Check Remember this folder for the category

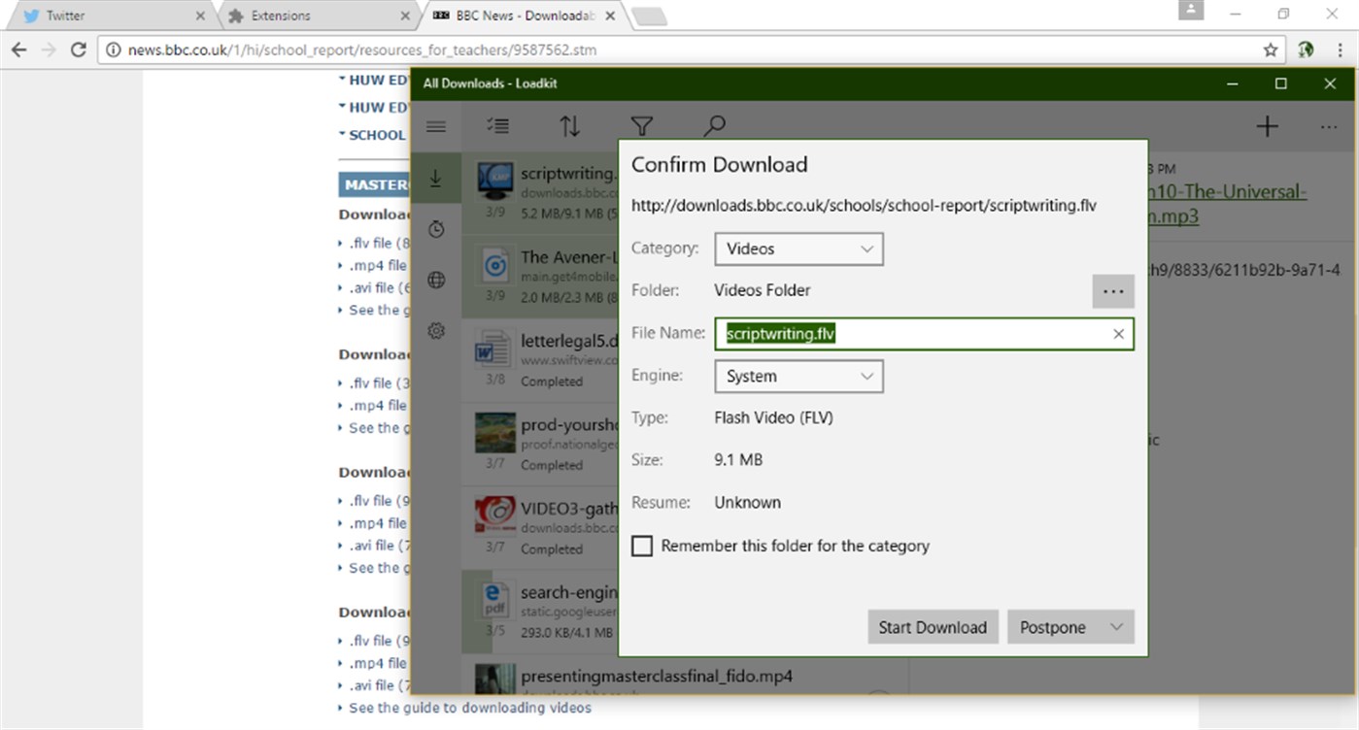[642, 546]
